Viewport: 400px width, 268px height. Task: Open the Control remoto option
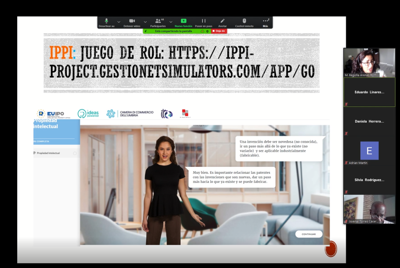pos(244,21)
